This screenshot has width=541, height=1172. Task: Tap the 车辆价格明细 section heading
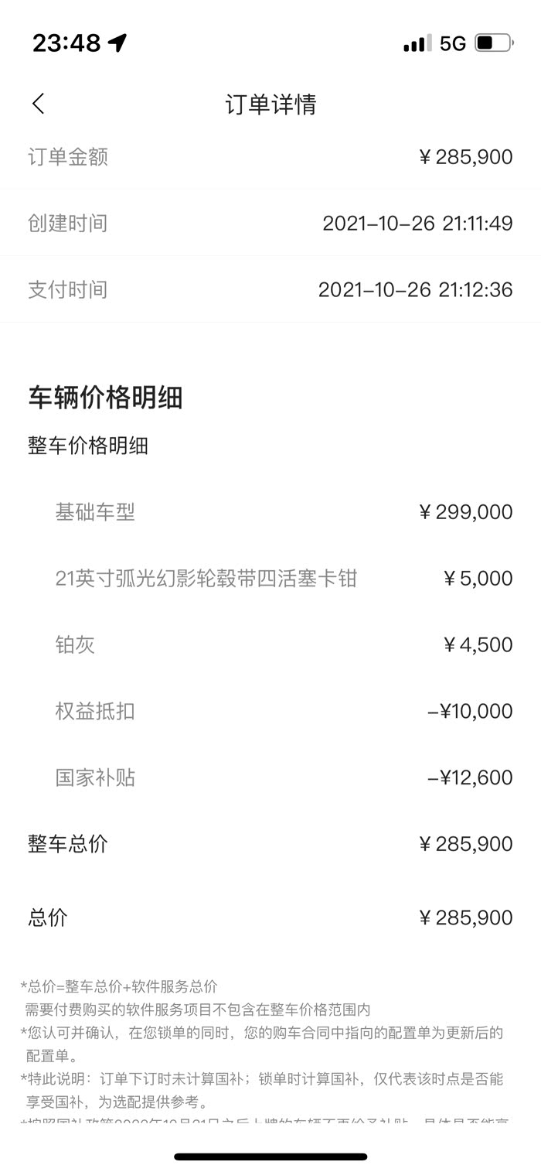105,398
